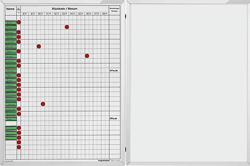The width and height of the screenshot is (250, 166).
Task: Select the 16:30 time column label
Action: [x=89, y=14]
